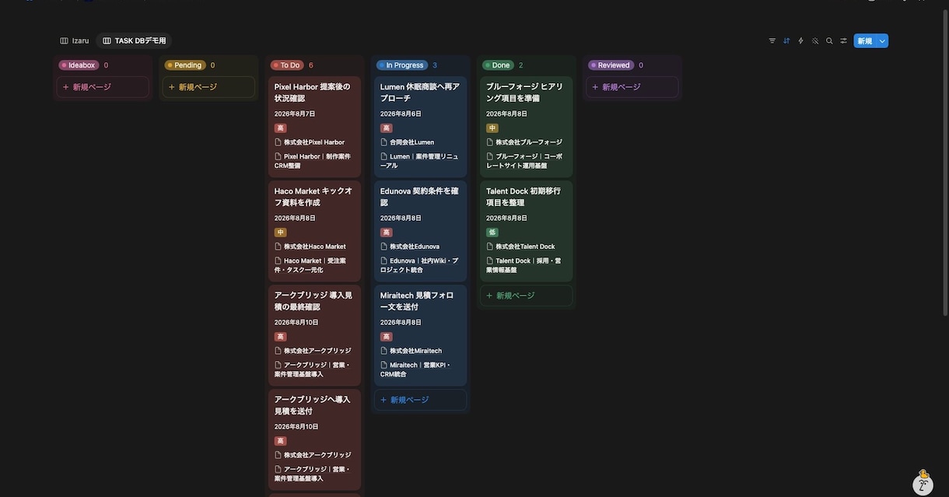This screenshot has height=497, width=949.
Task: Click 高 priority tag on Miraitech card
Action: 386,337
